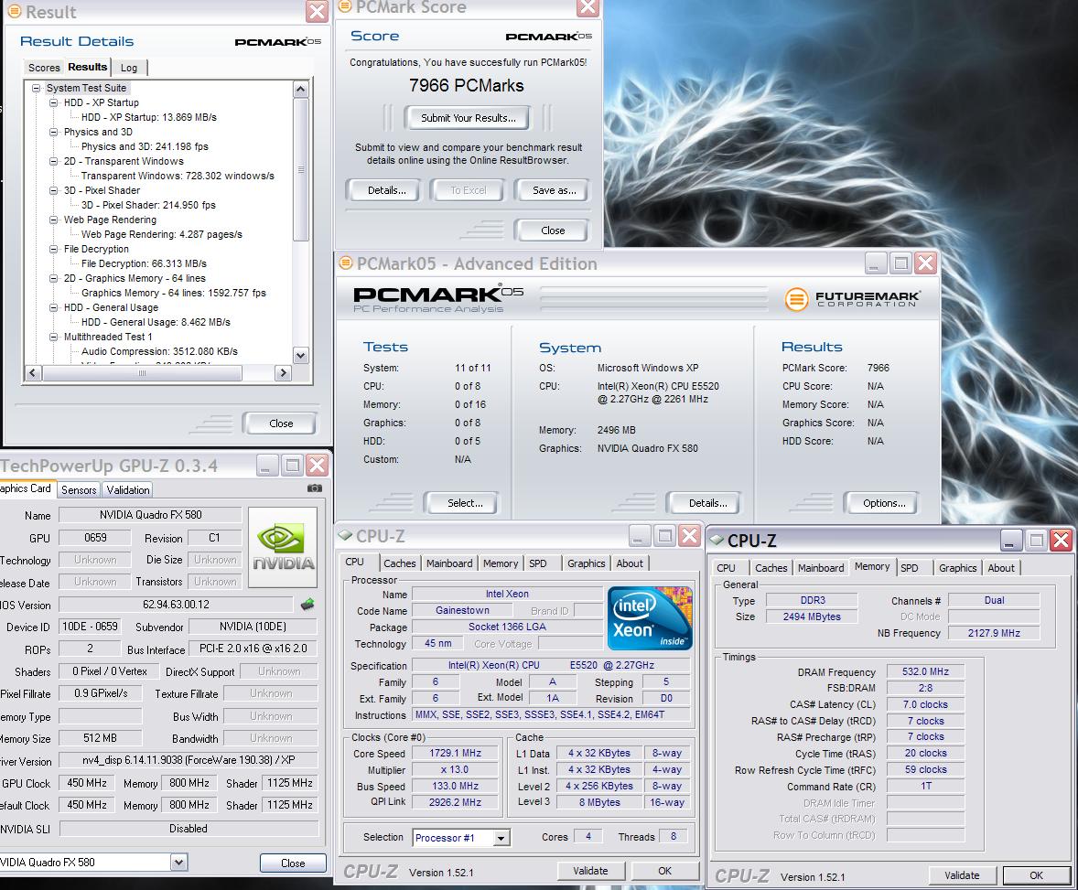Click the DRAM Frequency value 532.0 MHz

point(925,671)
